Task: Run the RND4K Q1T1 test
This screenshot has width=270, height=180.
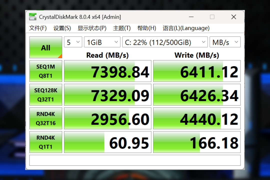Action: pos(46,142)
